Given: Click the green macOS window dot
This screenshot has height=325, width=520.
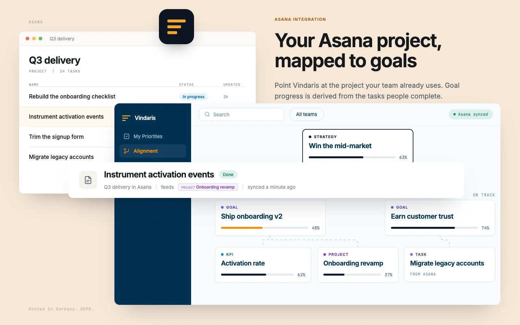Looking at the screenshot, I should (x=41, y=38).
